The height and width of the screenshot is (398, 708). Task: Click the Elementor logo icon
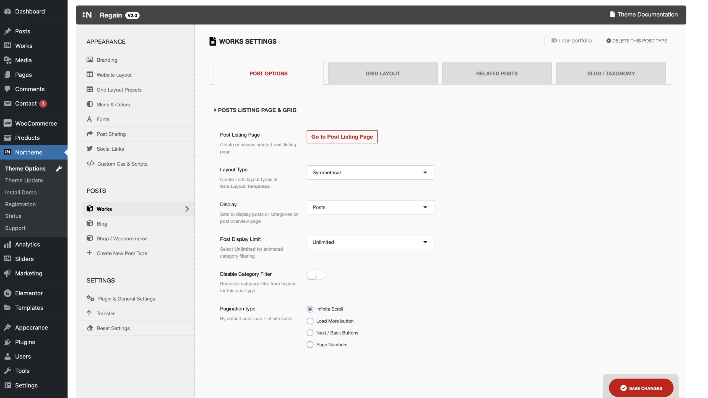(x=7, y=293)
